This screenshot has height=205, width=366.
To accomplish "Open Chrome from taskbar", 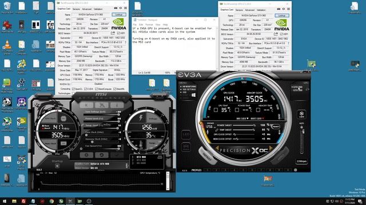I will 51,201.
